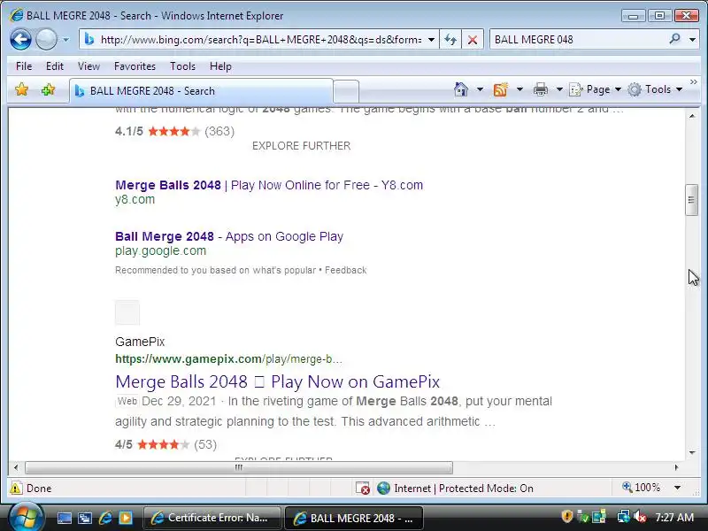
Task: Open Ball Merge 2048 Google Play link
Action: [229, 236]
